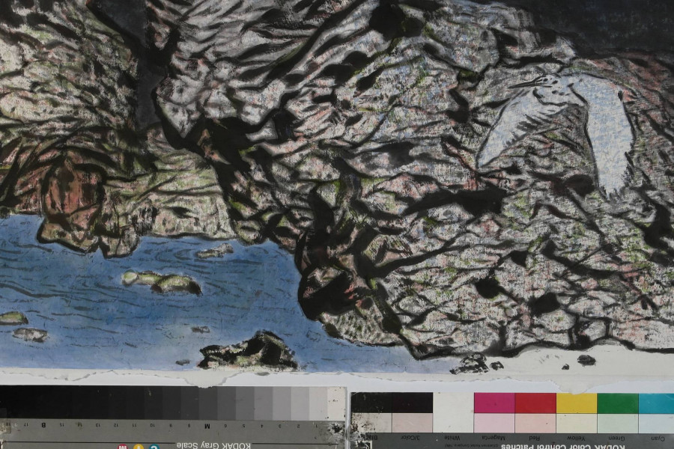Click the lightest gray scale step
This screenshot has width=674, height=449.
[336, 403]
